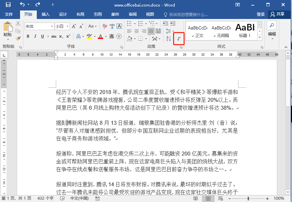Select the Format Painter brush
Viewport: 292px width, 202px height.
pyautogui.click(x=18, y=38)
